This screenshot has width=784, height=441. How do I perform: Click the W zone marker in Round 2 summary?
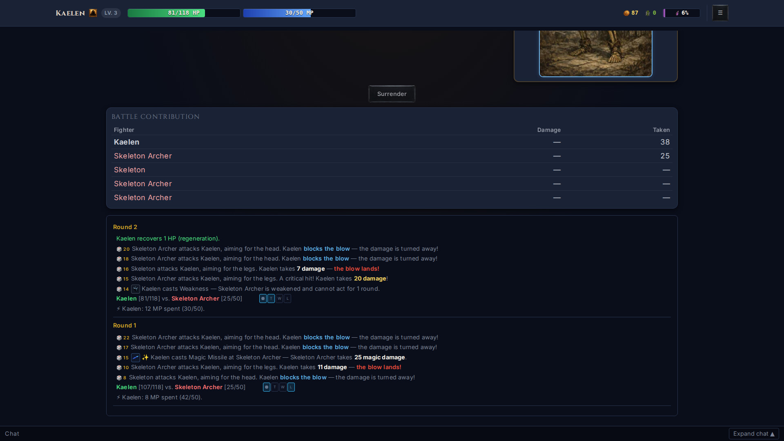pyautogui.click(x=279, y=298)
